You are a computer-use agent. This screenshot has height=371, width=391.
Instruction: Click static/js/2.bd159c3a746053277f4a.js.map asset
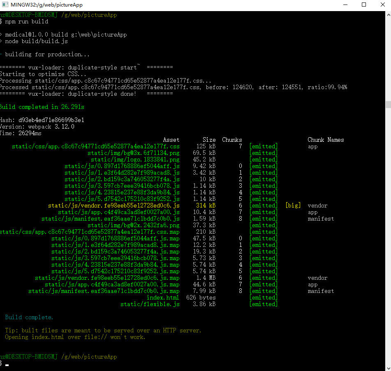pos(116,252)
